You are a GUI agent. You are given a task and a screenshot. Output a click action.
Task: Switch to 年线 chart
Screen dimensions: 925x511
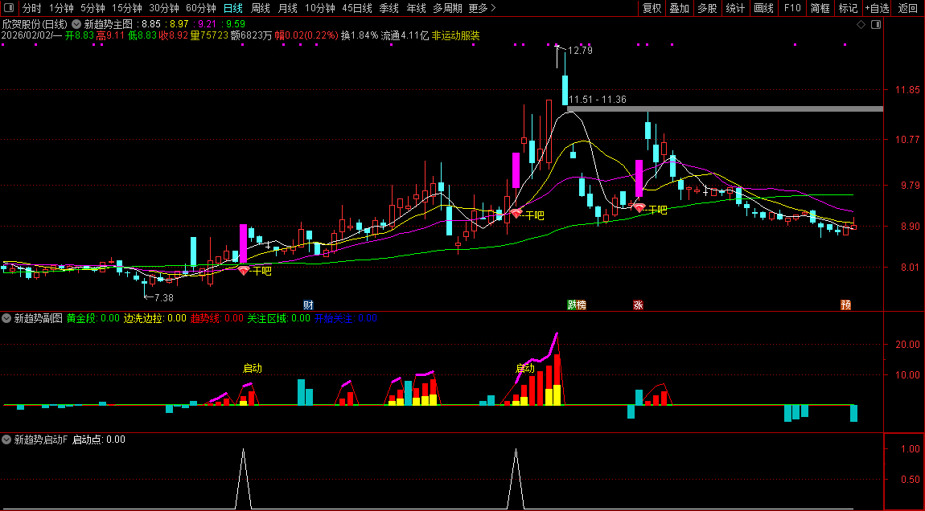pyautogui.click(x=416, y=8)
